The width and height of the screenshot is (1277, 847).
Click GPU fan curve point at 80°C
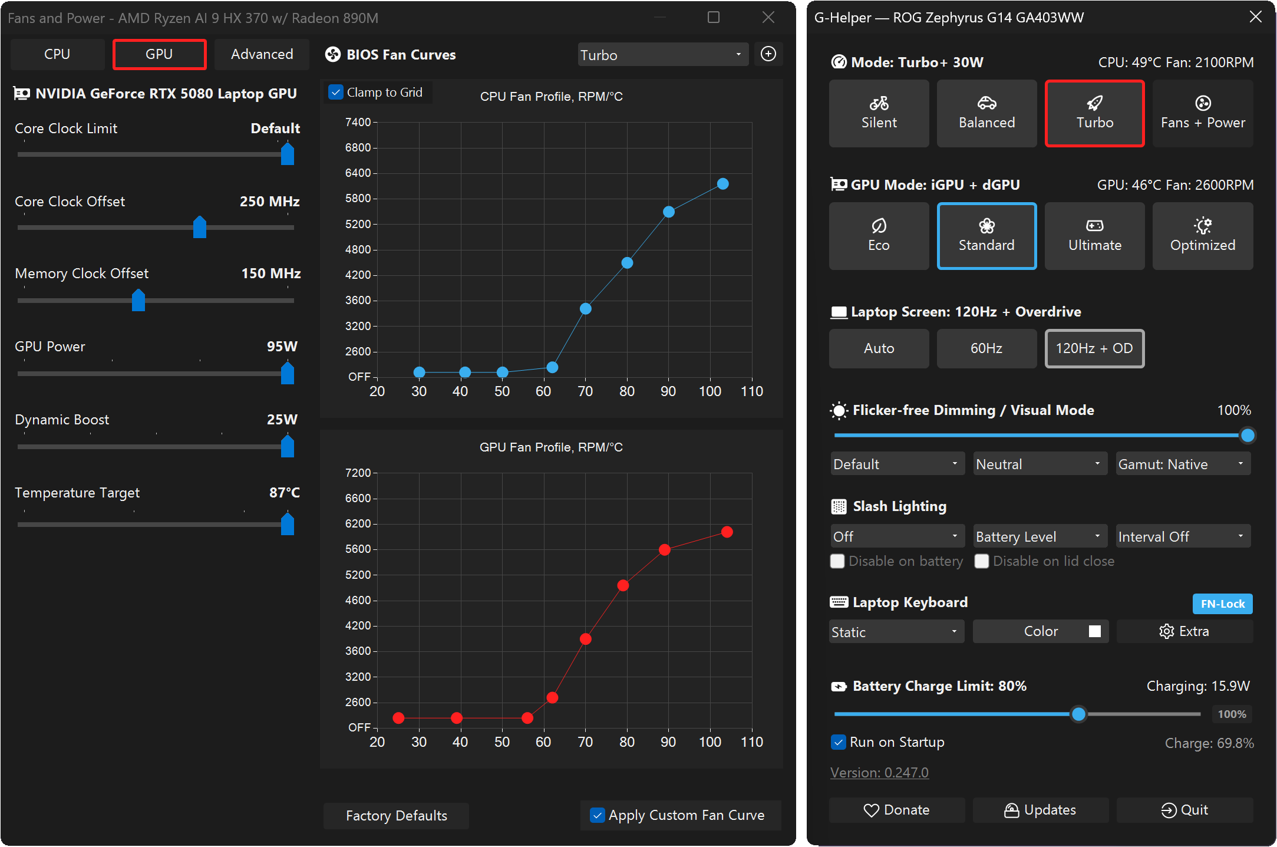[623, 585]
